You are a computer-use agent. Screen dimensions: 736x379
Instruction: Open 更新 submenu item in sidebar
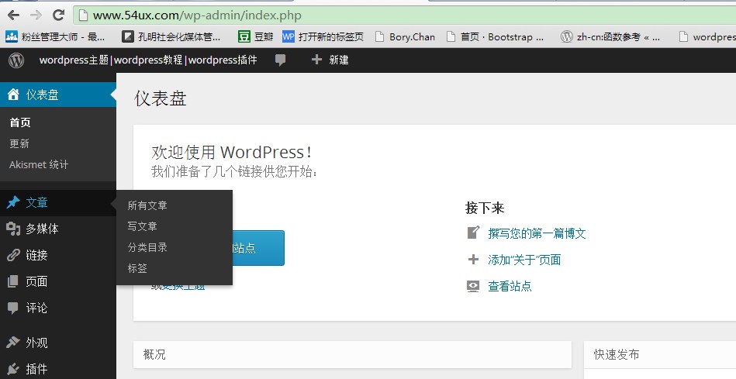[x=19, y=143]
